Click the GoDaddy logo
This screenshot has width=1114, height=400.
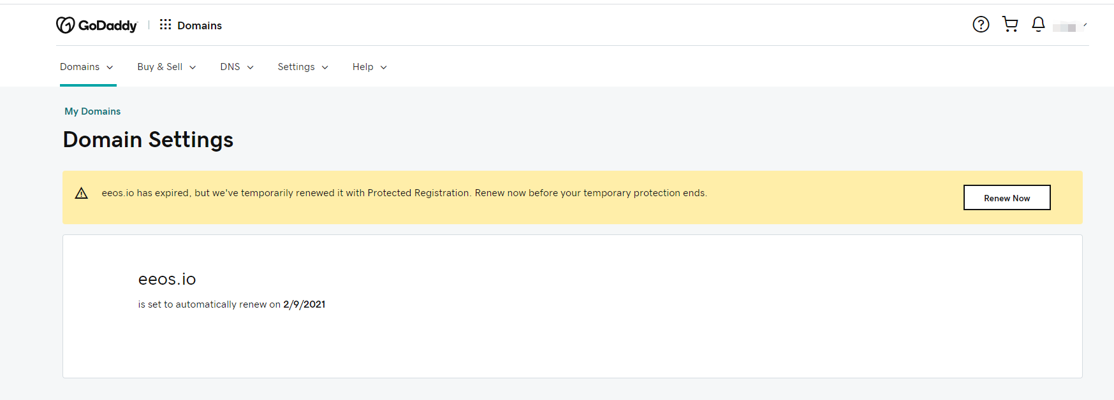(97, 25)
